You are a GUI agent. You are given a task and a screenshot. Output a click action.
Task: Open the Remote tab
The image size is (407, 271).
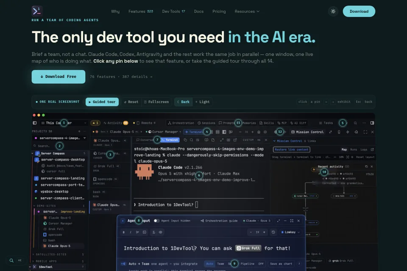coord(144,123)
